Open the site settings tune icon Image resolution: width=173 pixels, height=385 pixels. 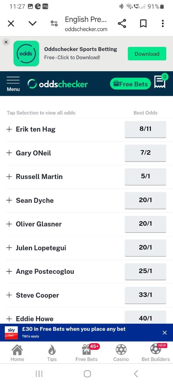pos(54,23)
